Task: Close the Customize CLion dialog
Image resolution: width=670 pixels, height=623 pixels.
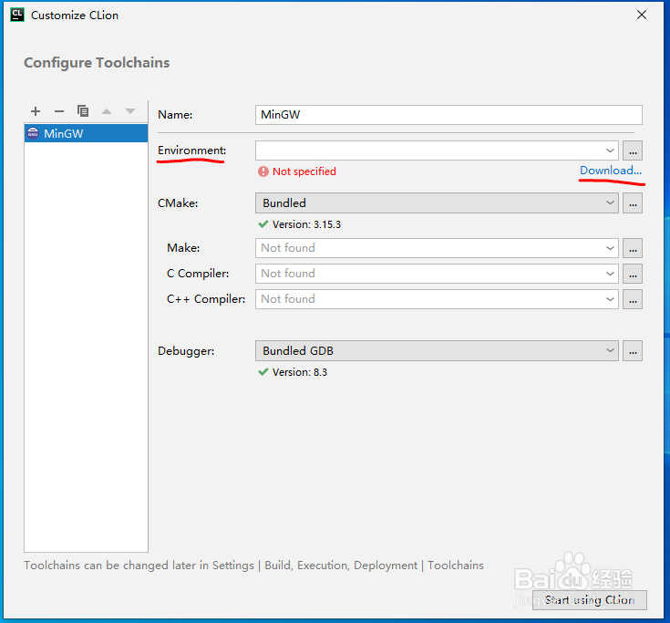Action: [x=642, y=15]
